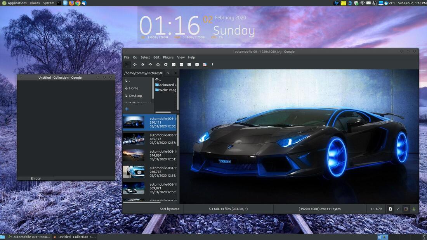
Task: Open the Animated folder in folder list
Action: [x=166, y=85]
